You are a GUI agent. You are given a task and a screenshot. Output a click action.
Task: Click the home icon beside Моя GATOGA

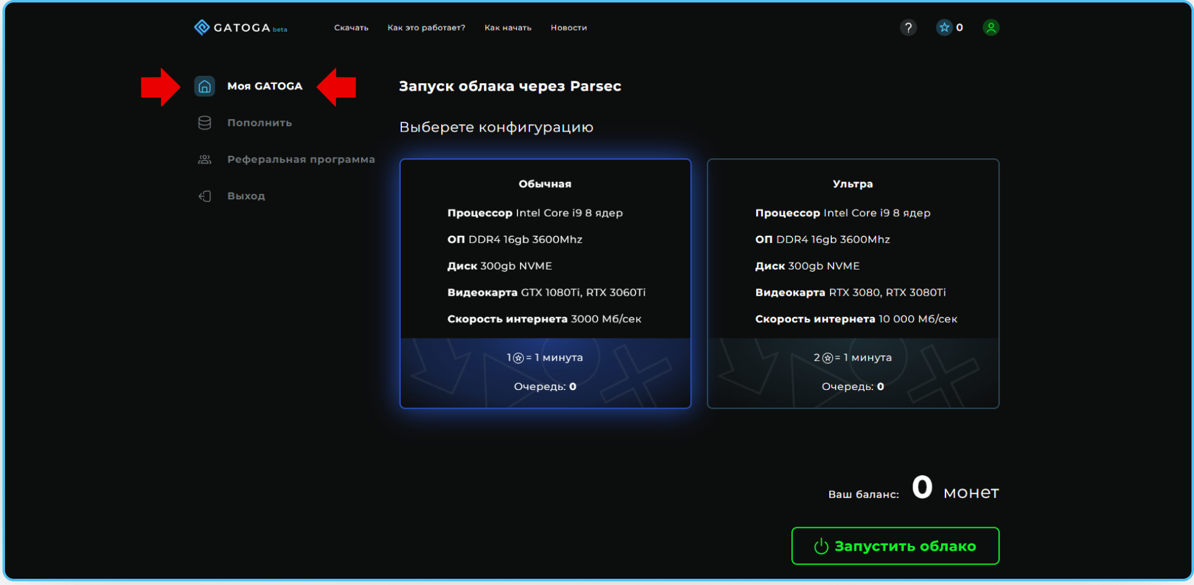coord(204,86)
